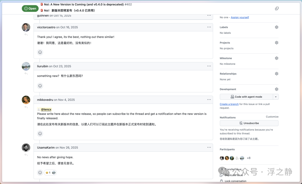Viewport: 302px width, 184px height.
Task: Open Relationships settings gear
Action: [x=277, y=74]
